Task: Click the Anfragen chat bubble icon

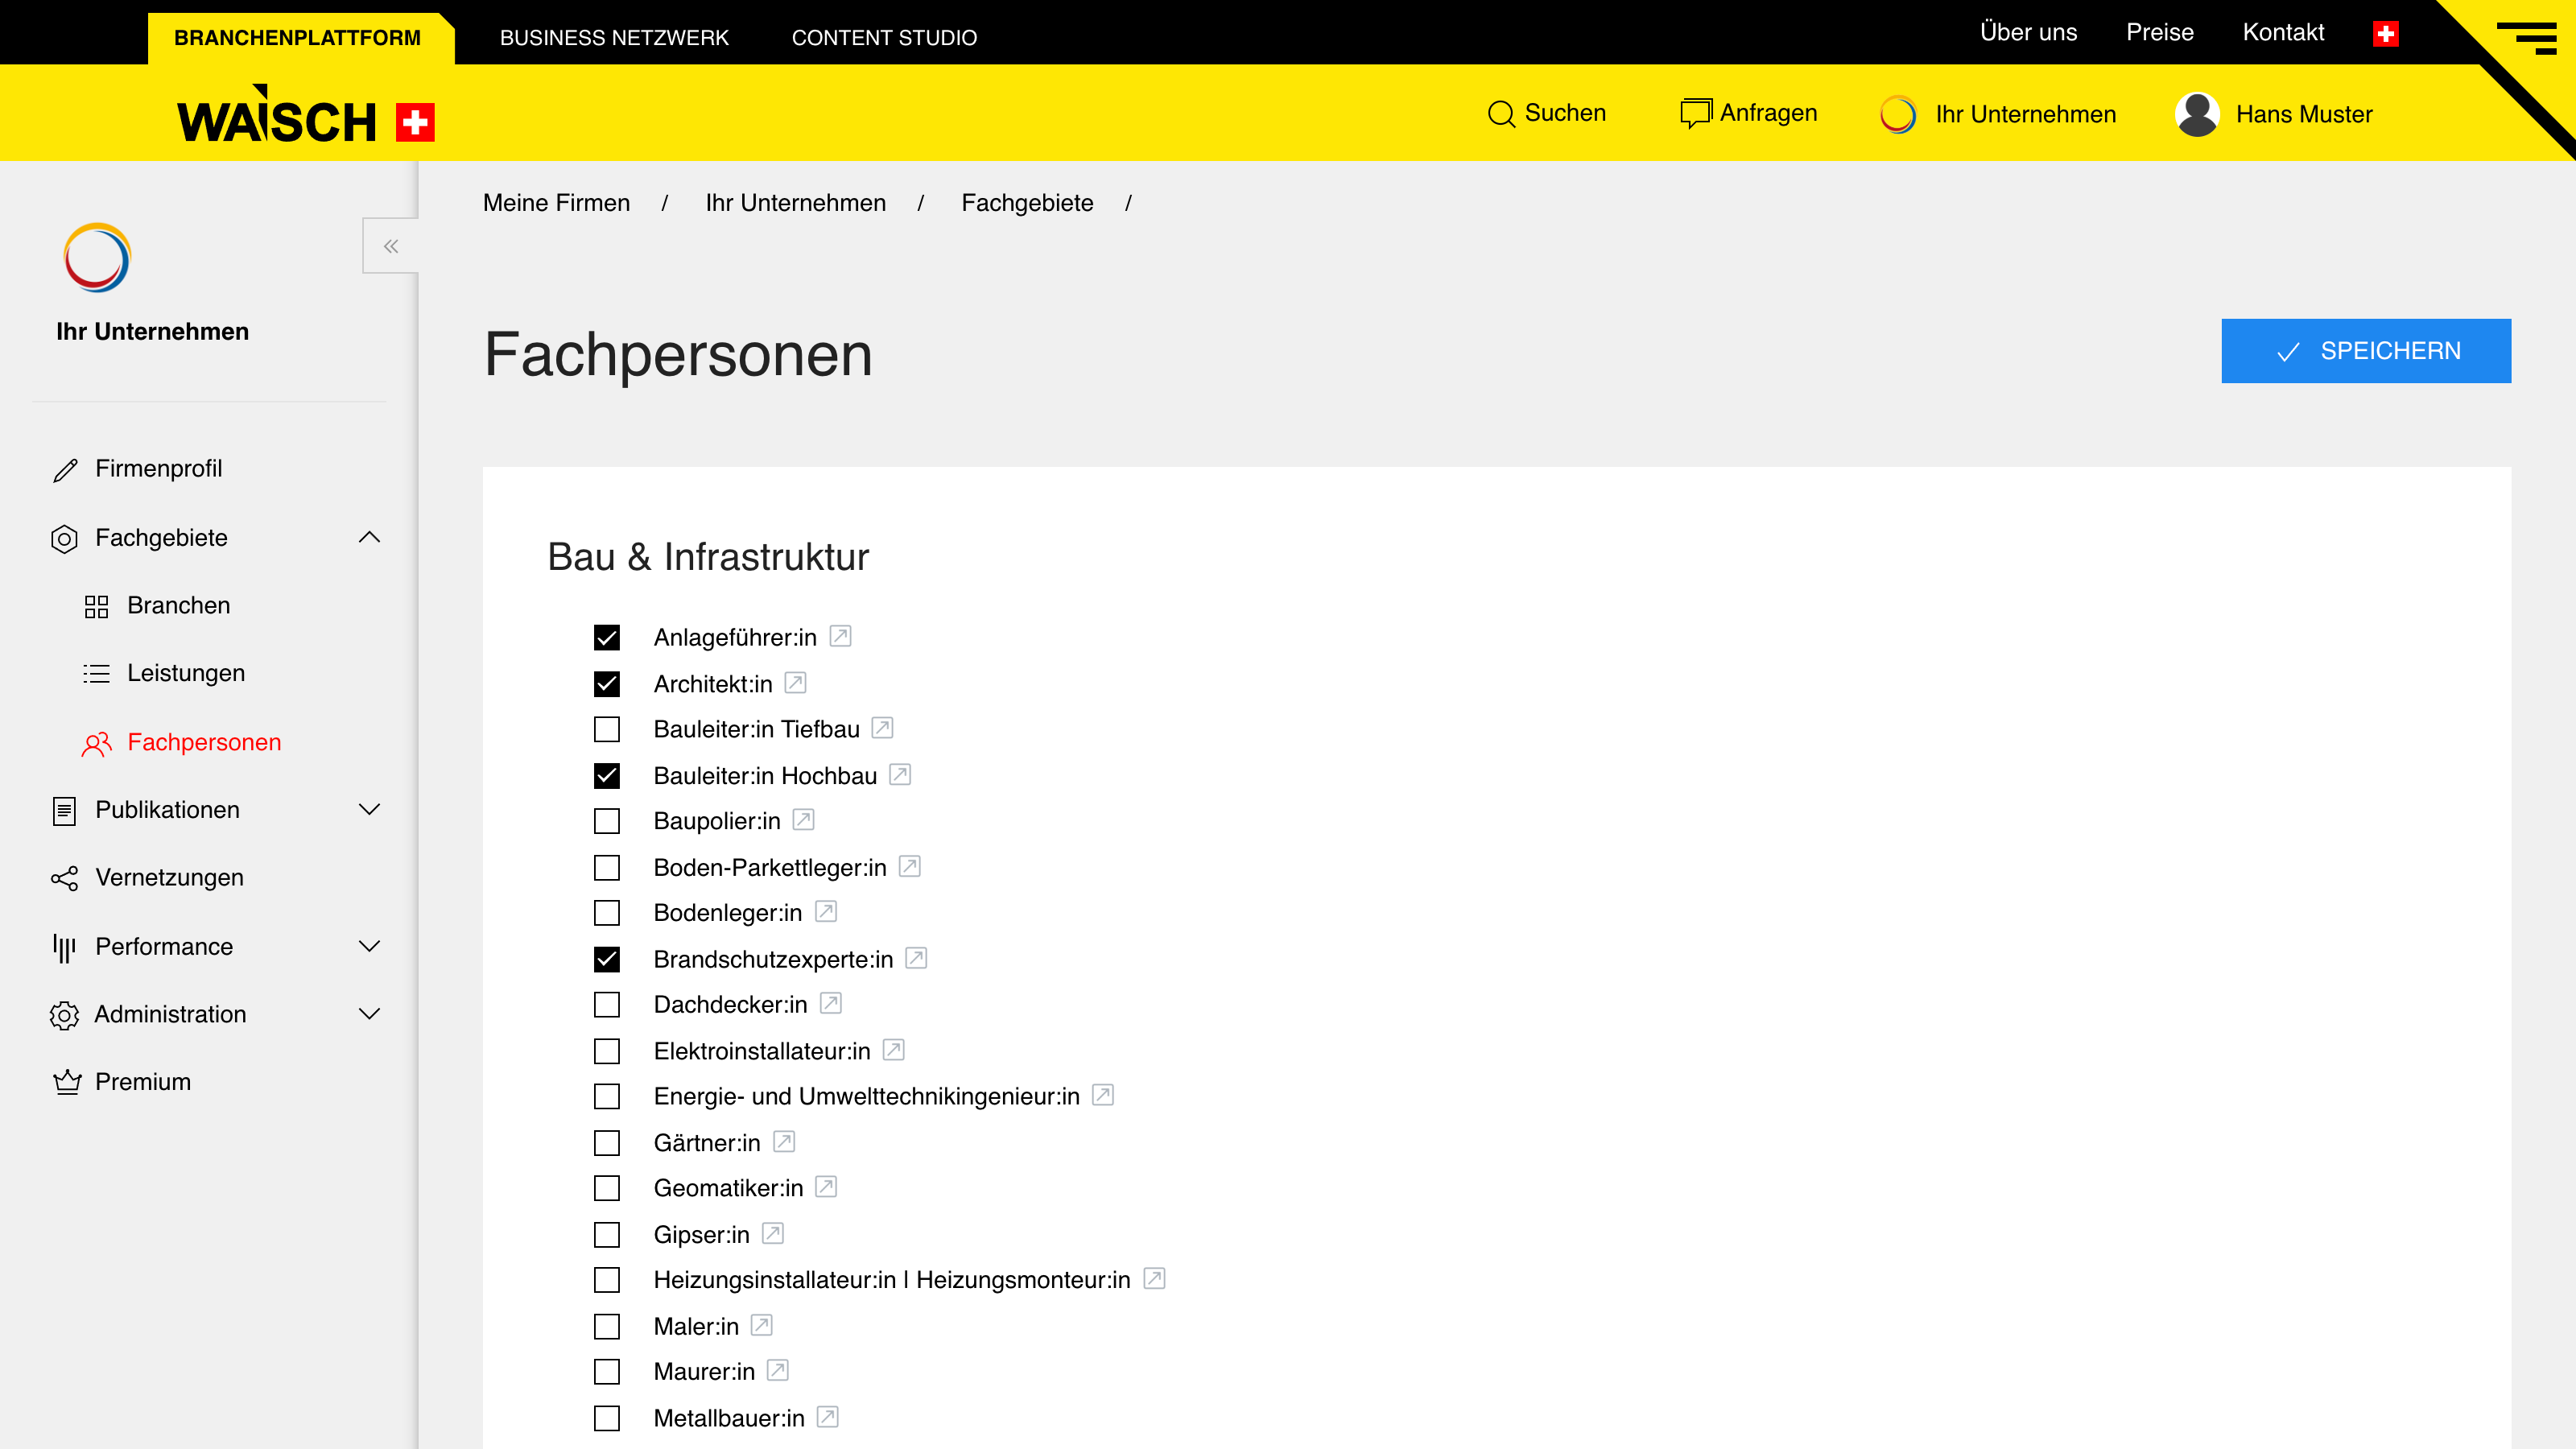Action: 1696,113
